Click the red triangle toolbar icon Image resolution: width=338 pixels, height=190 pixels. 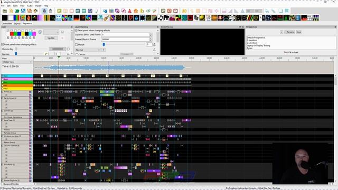(129, 11)
